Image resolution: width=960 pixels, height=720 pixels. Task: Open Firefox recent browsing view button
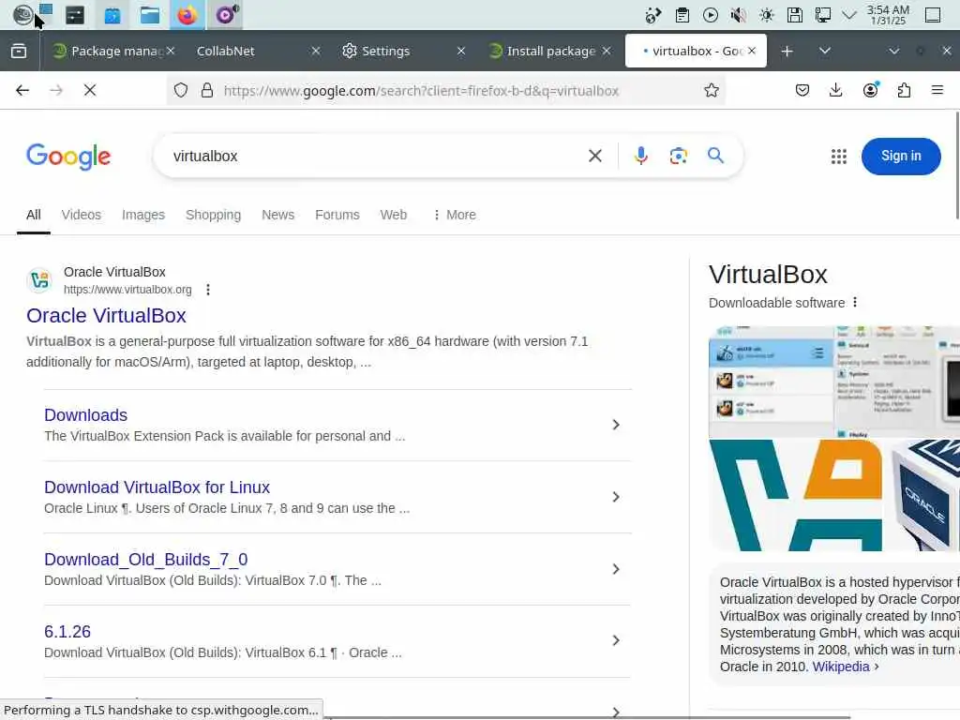[x=19, y=51]
